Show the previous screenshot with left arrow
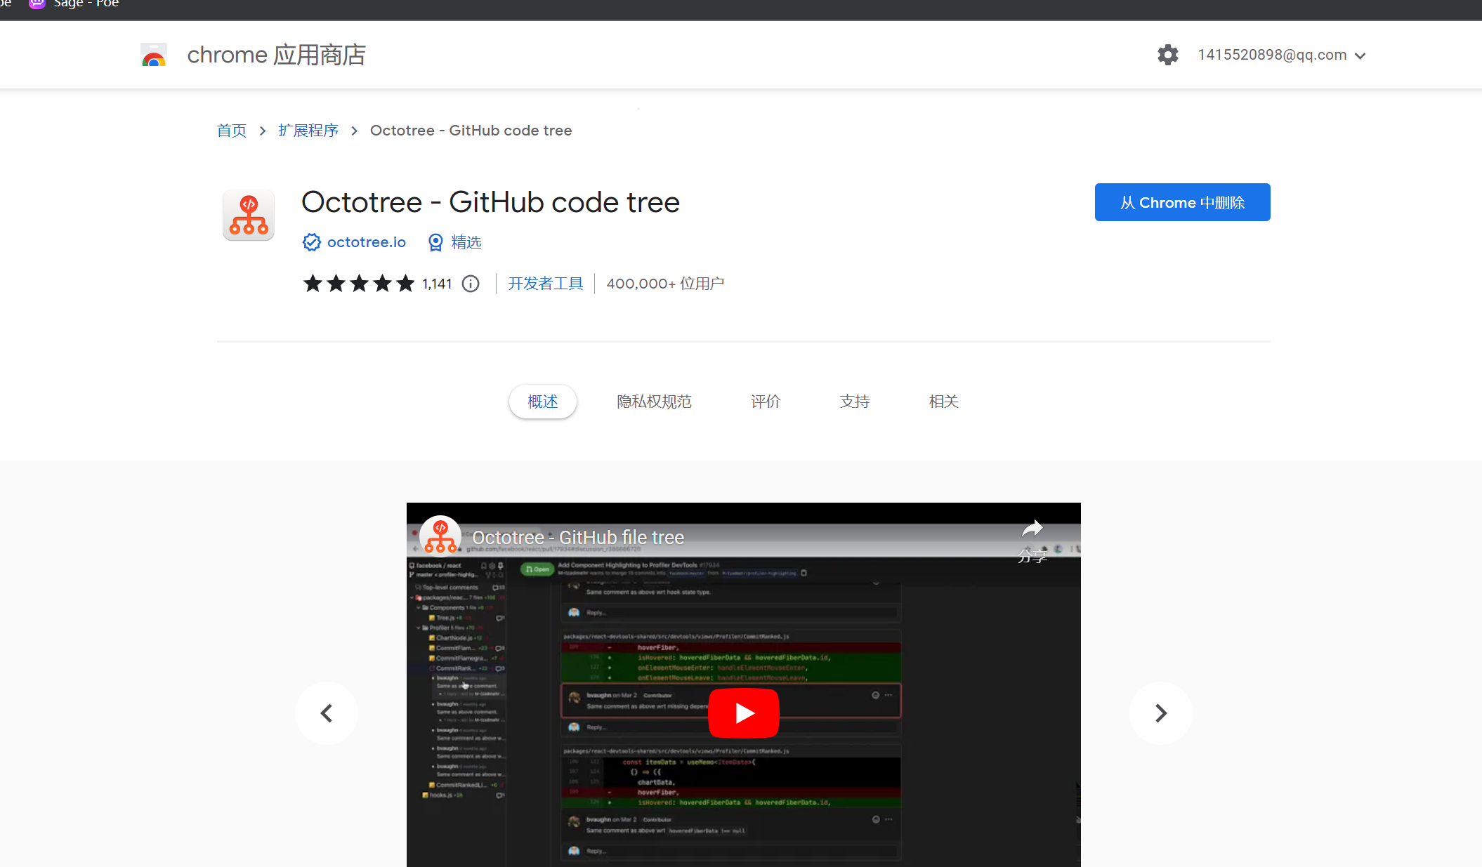 click(x=327, y=713)
